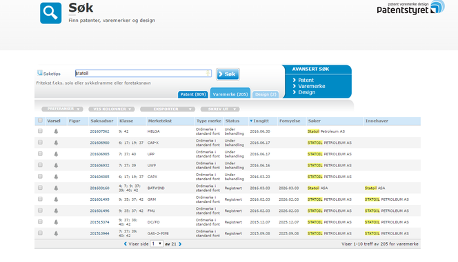Check the box for application 201606980
The image size is (458, 262).
[x=40, y=142]
